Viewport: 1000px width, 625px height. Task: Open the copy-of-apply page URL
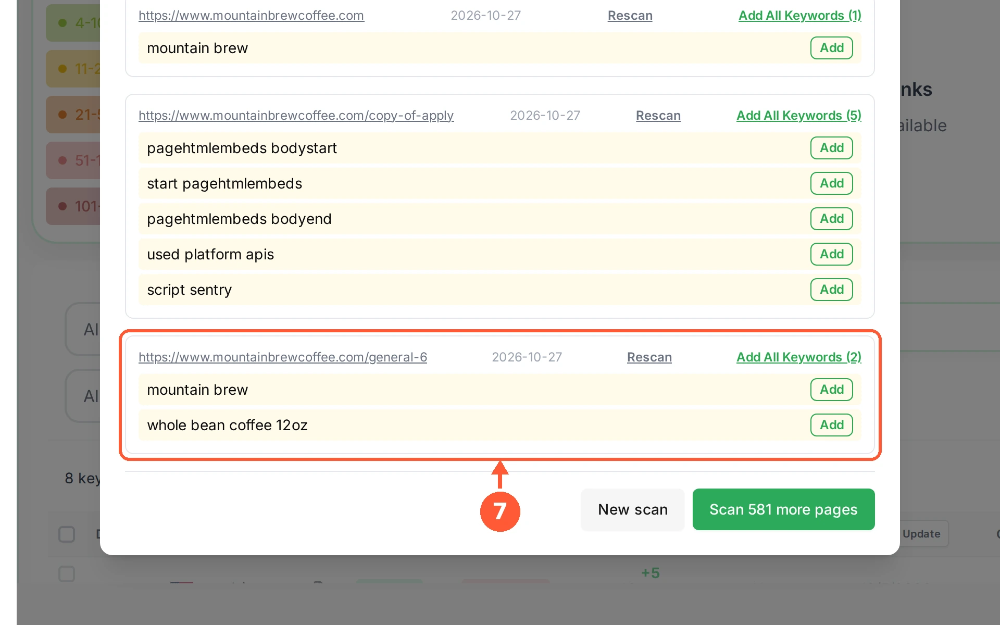[296, 116]
